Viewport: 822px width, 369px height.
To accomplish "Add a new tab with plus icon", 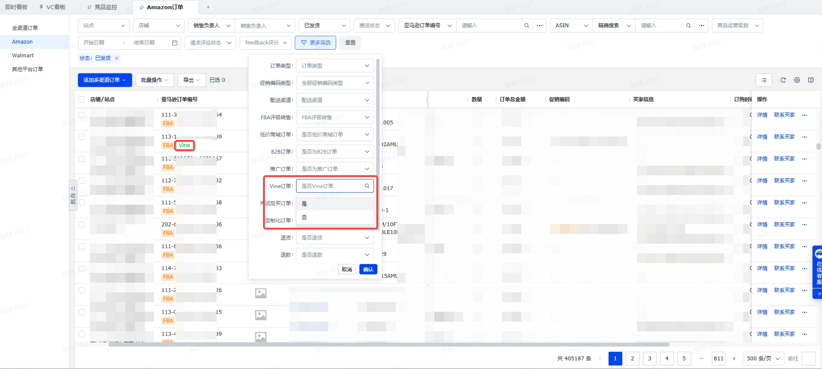I will click(208, 7).
